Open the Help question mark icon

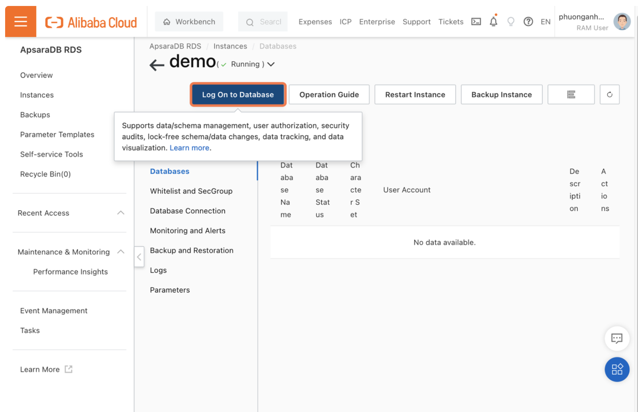(x=528, y=21)
